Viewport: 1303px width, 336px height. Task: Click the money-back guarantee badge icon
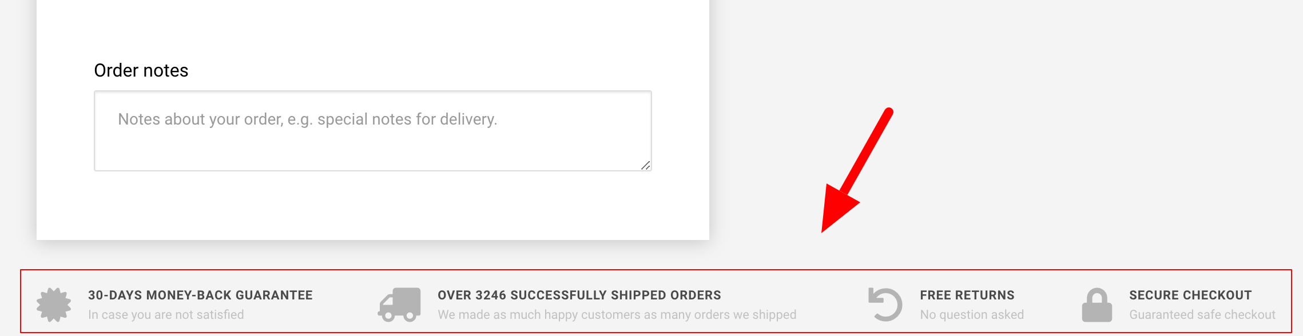coord(54,305)
